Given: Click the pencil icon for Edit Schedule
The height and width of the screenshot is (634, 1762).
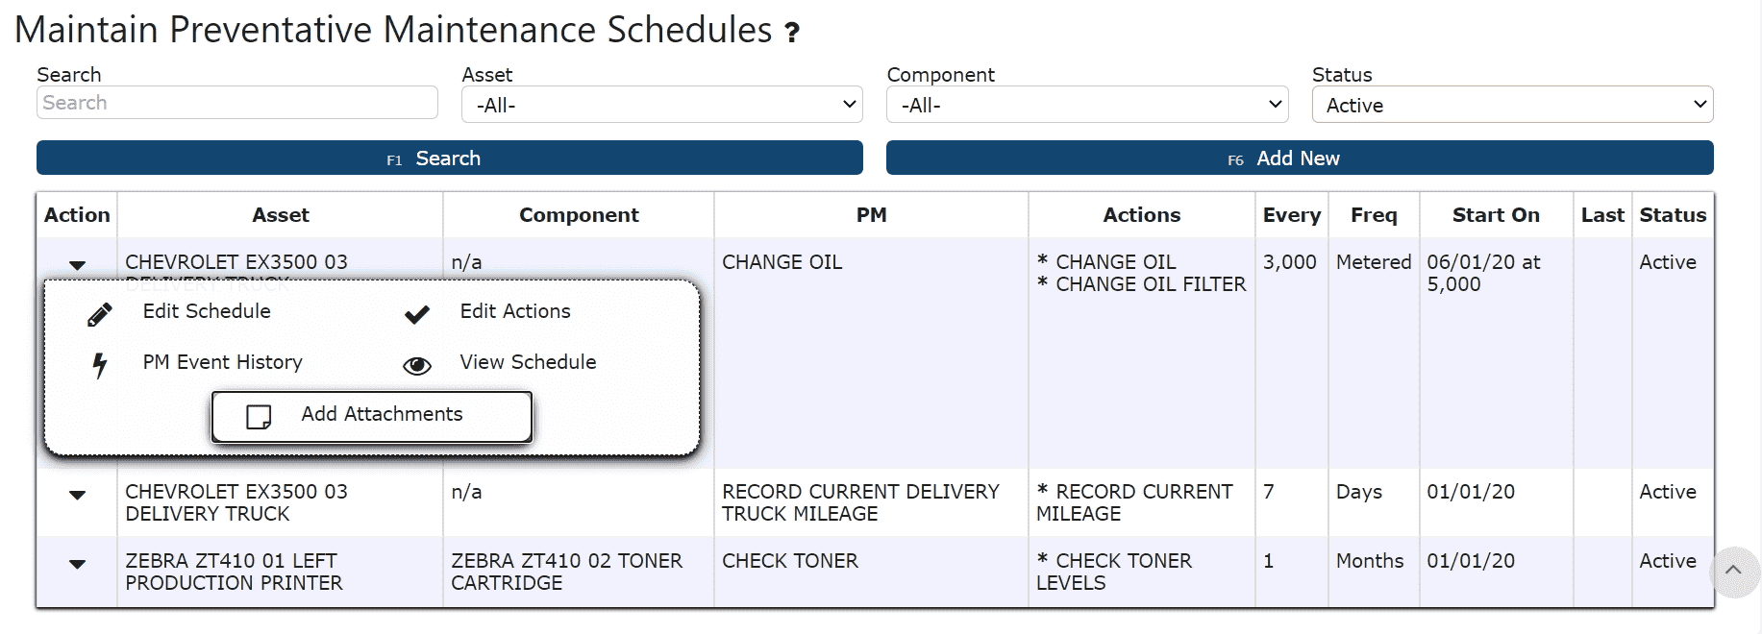Looking at the screenshot, I should click(x=99, y=314).
